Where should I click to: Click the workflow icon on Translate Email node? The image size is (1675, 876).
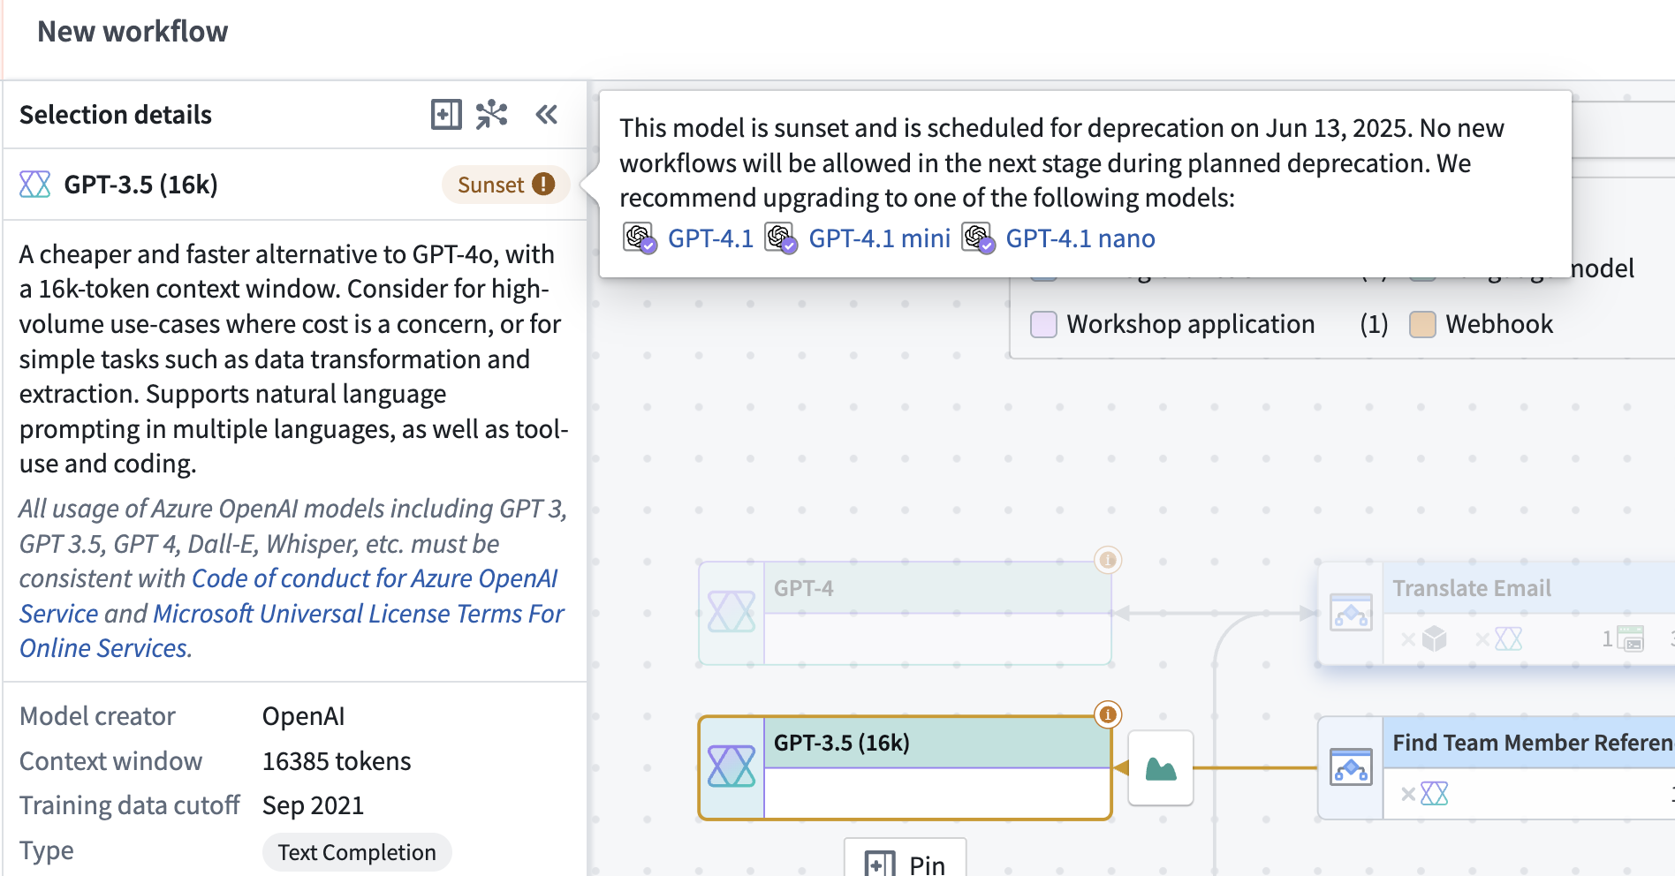tap(1351, 613)
